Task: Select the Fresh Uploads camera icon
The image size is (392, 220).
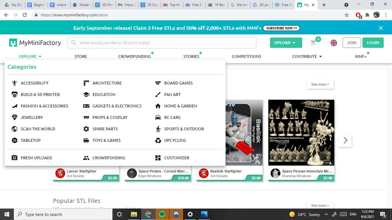Action: [x=15, y=158]
